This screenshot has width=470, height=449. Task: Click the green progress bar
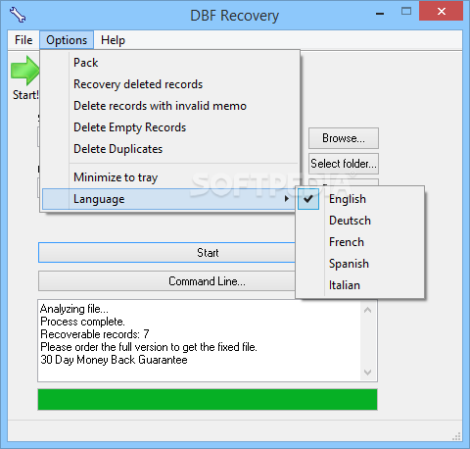pyautogui.click(x=208, y=399)
